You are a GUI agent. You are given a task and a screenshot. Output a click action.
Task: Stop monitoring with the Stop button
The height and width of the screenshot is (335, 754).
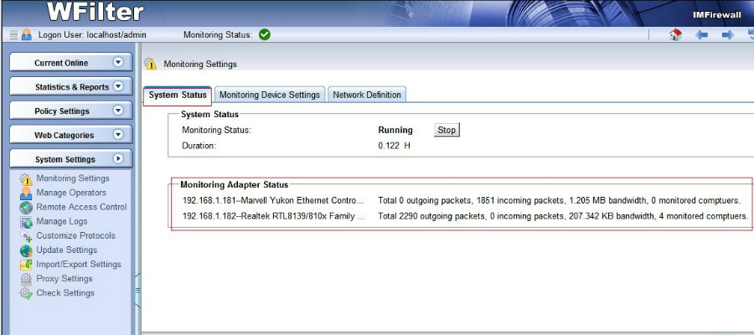447,131
